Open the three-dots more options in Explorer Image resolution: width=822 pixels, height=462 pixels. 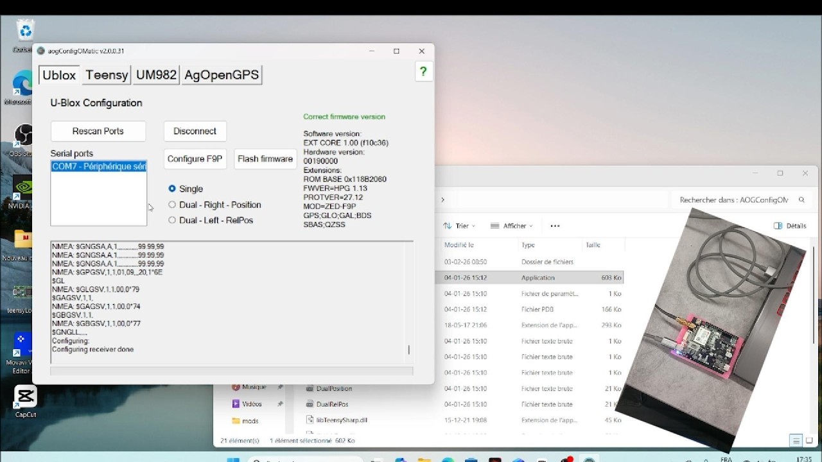(555, 226)
